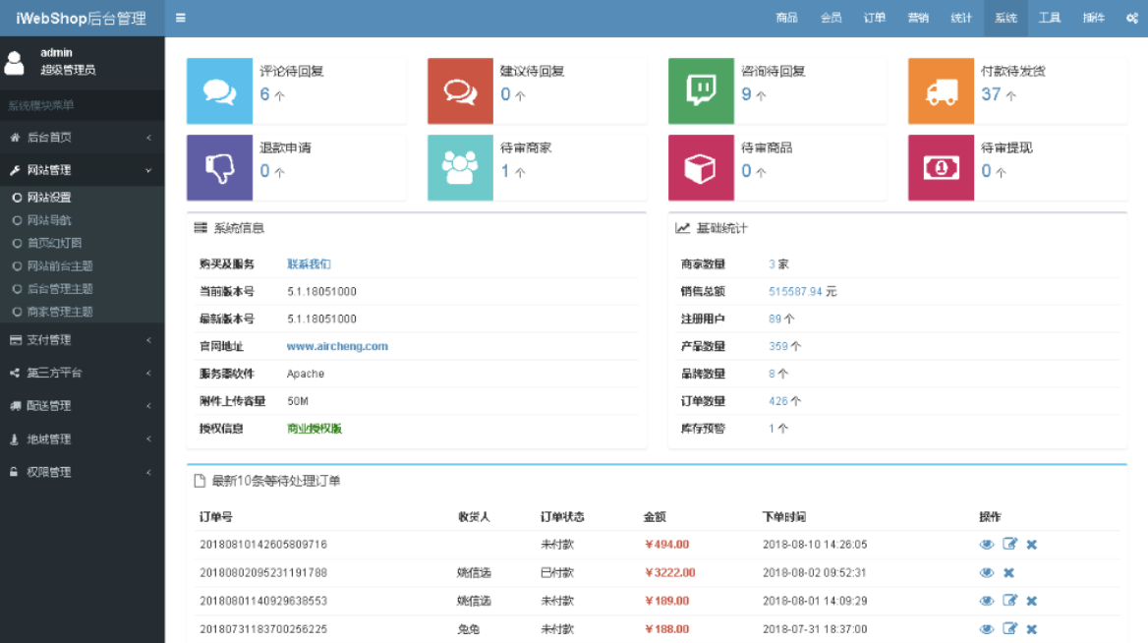Image resolution: width=1148 pixels, height=643 pixels.
Task: Click the 3 merchant count value
Action: (772, 263)
